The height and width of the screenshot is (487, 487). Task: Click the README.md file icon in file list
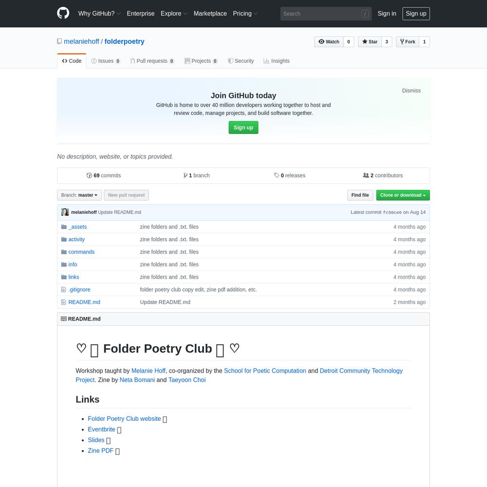coord(64,302)
